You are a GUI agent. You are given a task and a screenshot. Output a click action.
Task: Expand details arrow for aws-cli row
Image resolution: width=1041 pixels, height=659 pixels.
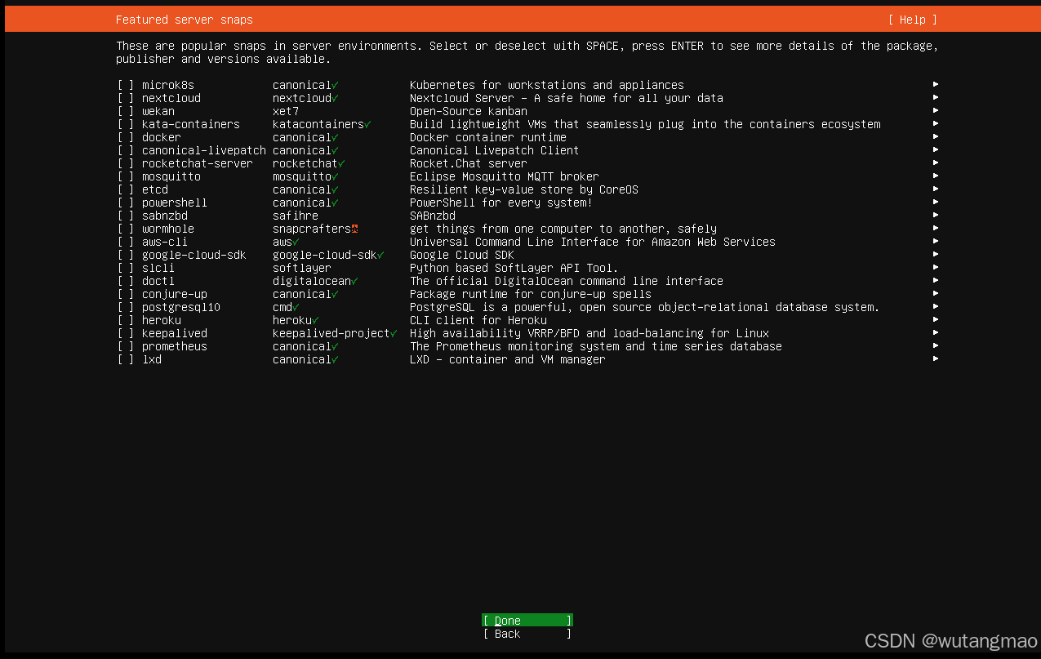[x=936, y=241]
